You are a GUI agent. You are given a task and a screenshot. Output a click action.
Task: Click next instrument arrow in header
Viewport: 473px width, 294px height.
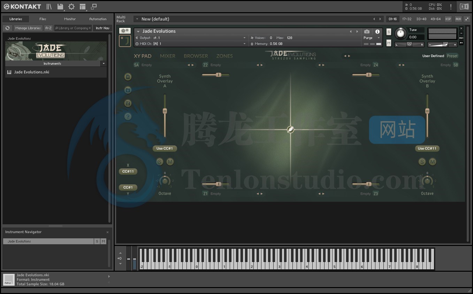pyautogui.click(x=357, y=31)
